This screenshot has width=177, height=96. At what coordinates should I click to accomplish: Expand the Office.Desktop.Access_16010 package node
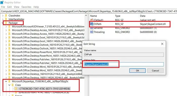tap(6, 30)
